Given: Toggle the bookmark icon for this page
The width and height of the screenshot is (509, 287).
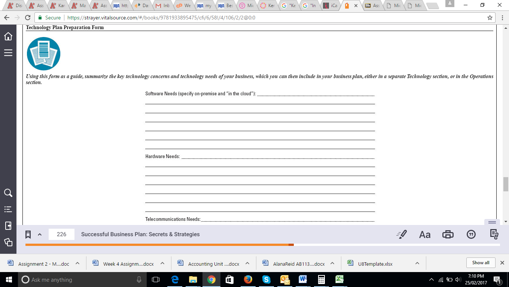Looking at the screenshot, I should [x=28, y=234].
